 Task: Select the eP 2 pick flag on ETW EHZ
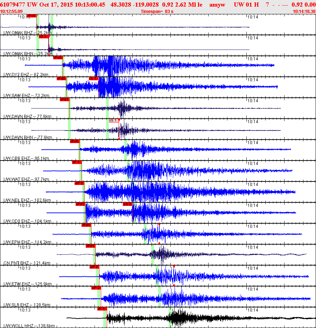click(x=94, y=267)
